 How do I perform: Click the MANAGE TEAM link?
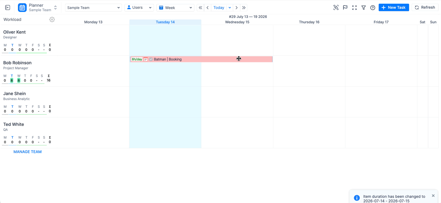point(28,152)
